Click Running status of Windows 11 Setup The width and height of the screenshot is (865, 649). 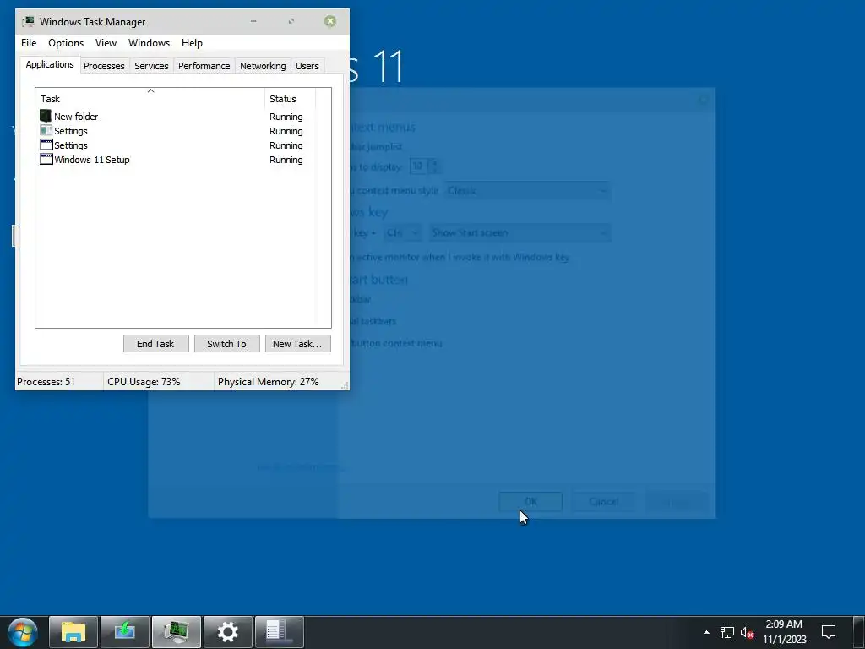pos(286,160)
